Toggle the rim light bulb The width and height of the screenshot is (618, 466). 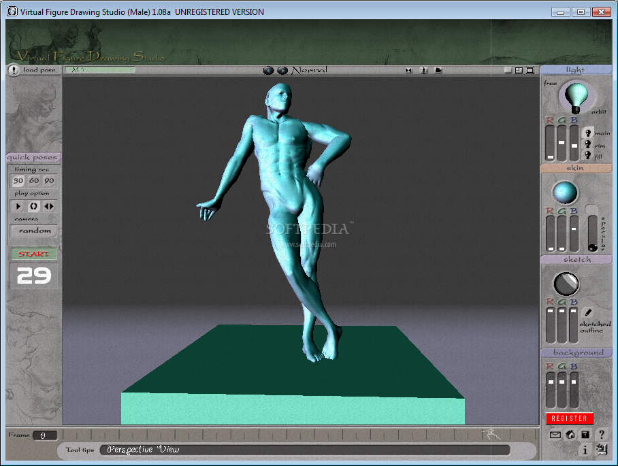[588, 144]
